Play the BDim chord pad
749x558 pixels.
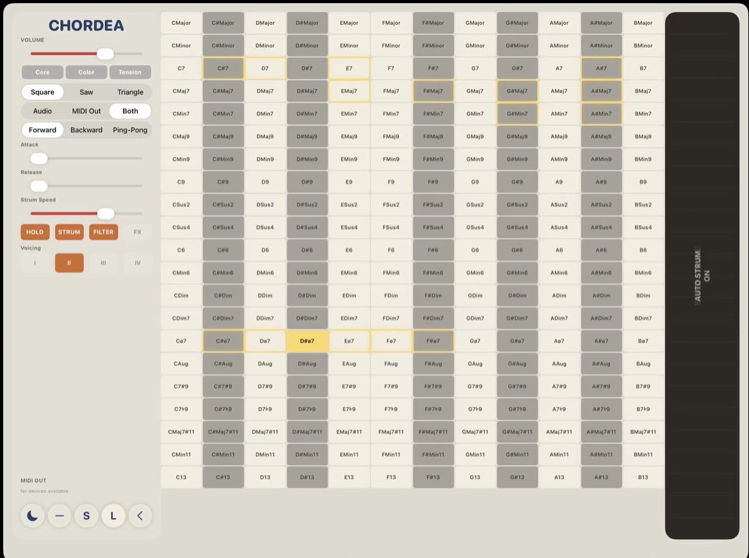643,296
